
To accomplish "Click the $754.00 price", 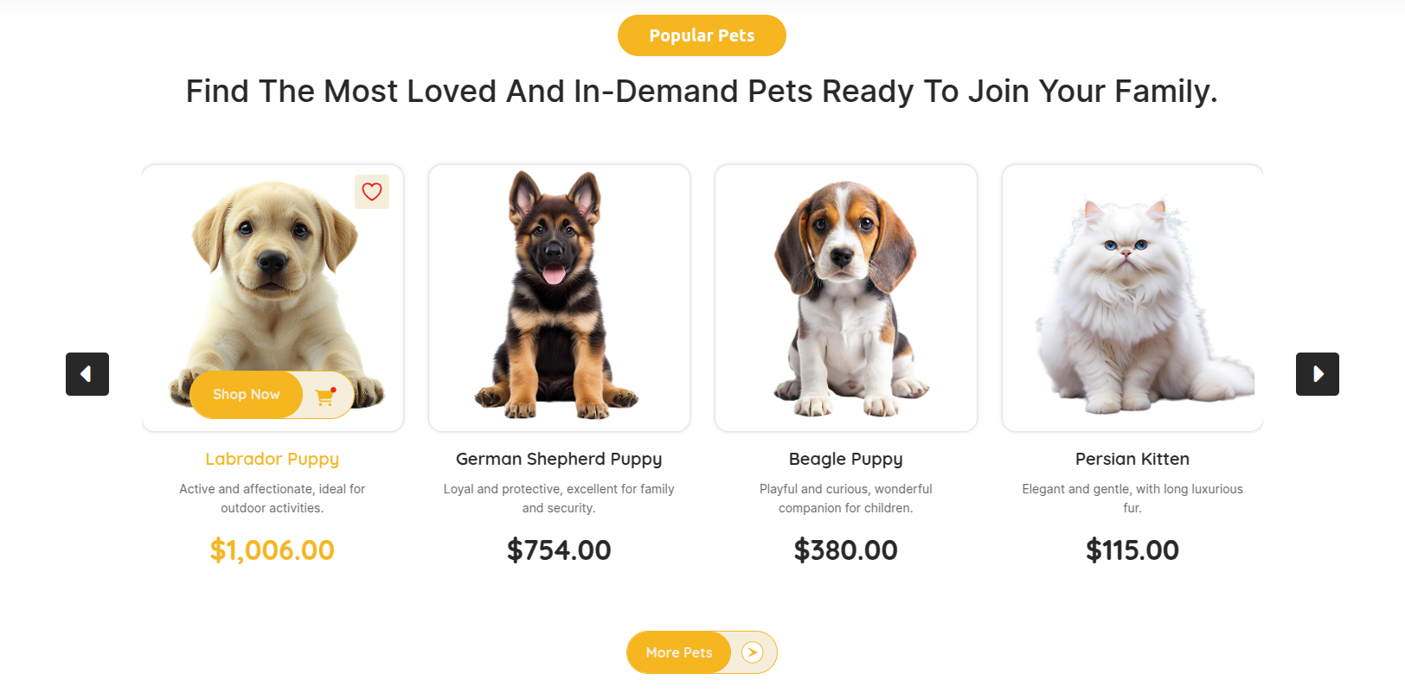I will pos(559,550).
